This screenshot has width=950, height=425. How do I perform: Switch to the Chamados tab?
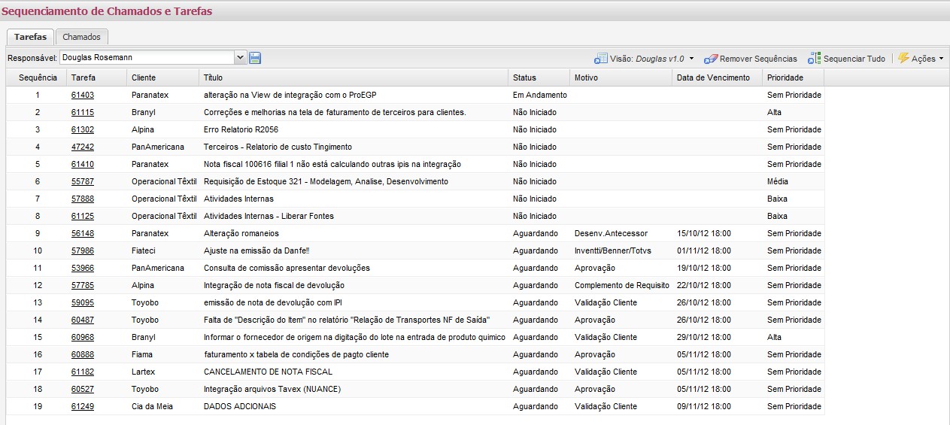[x=82, y=37]
